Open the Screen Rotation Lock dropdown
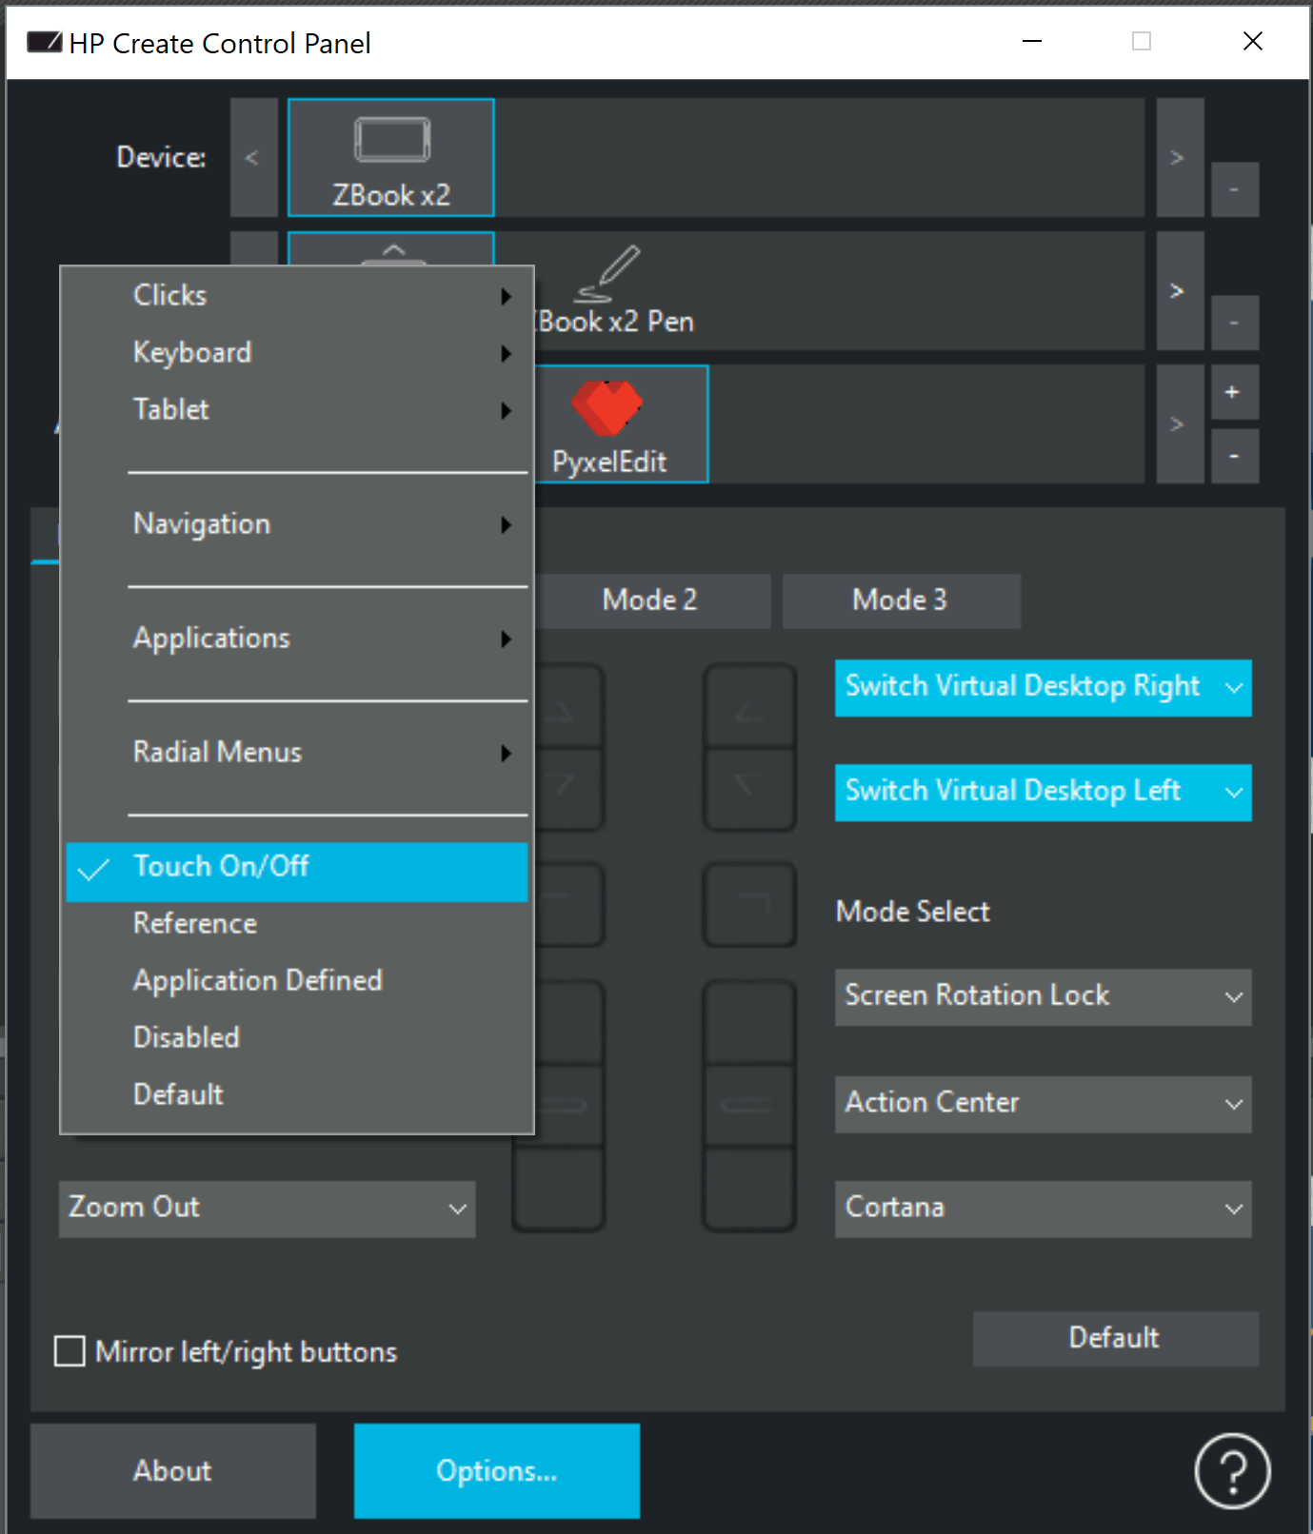 1043,997
